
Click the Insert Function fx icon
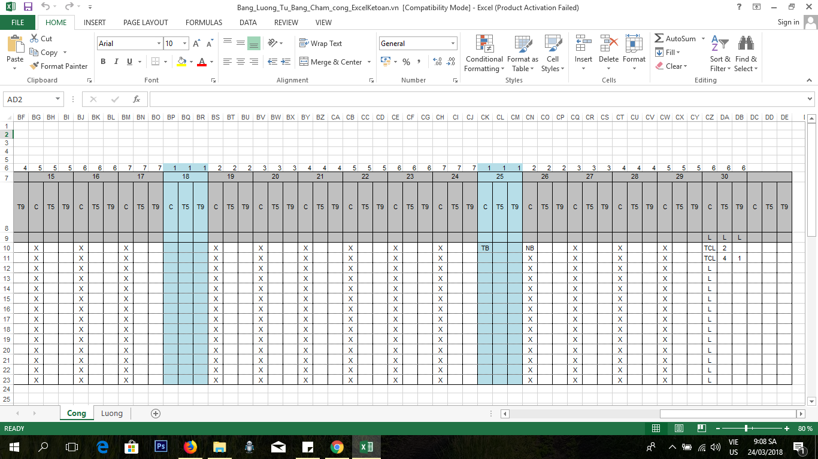point(137,99)
